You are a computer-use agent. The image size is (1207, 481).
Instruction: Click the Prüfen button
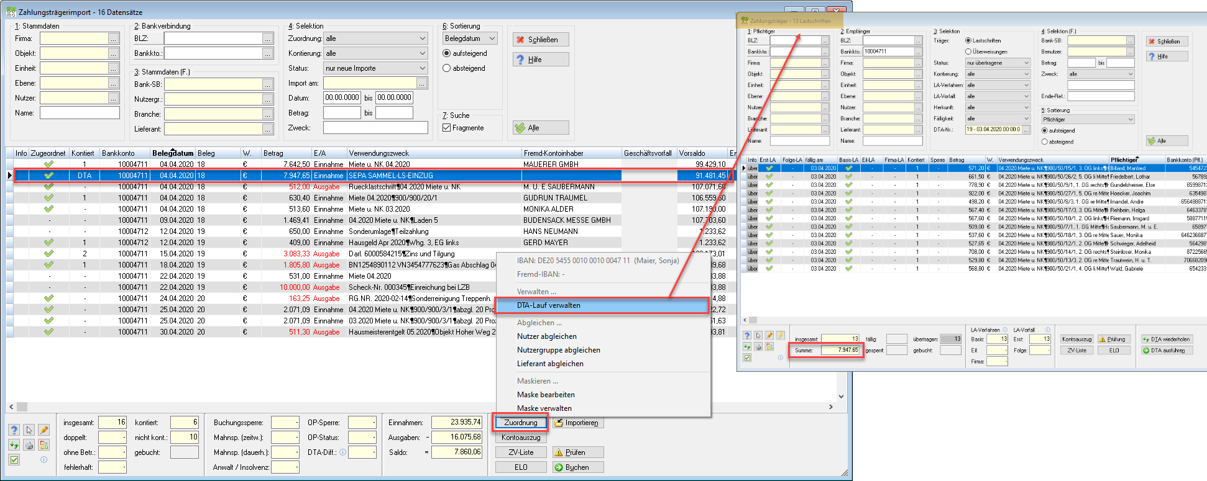point(577,452)
